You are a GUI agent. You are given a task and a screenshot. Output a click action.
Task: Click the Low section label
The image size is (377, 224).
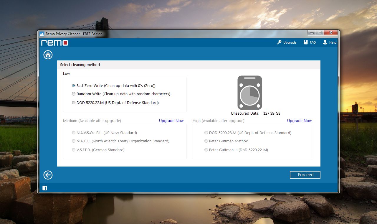67,74
